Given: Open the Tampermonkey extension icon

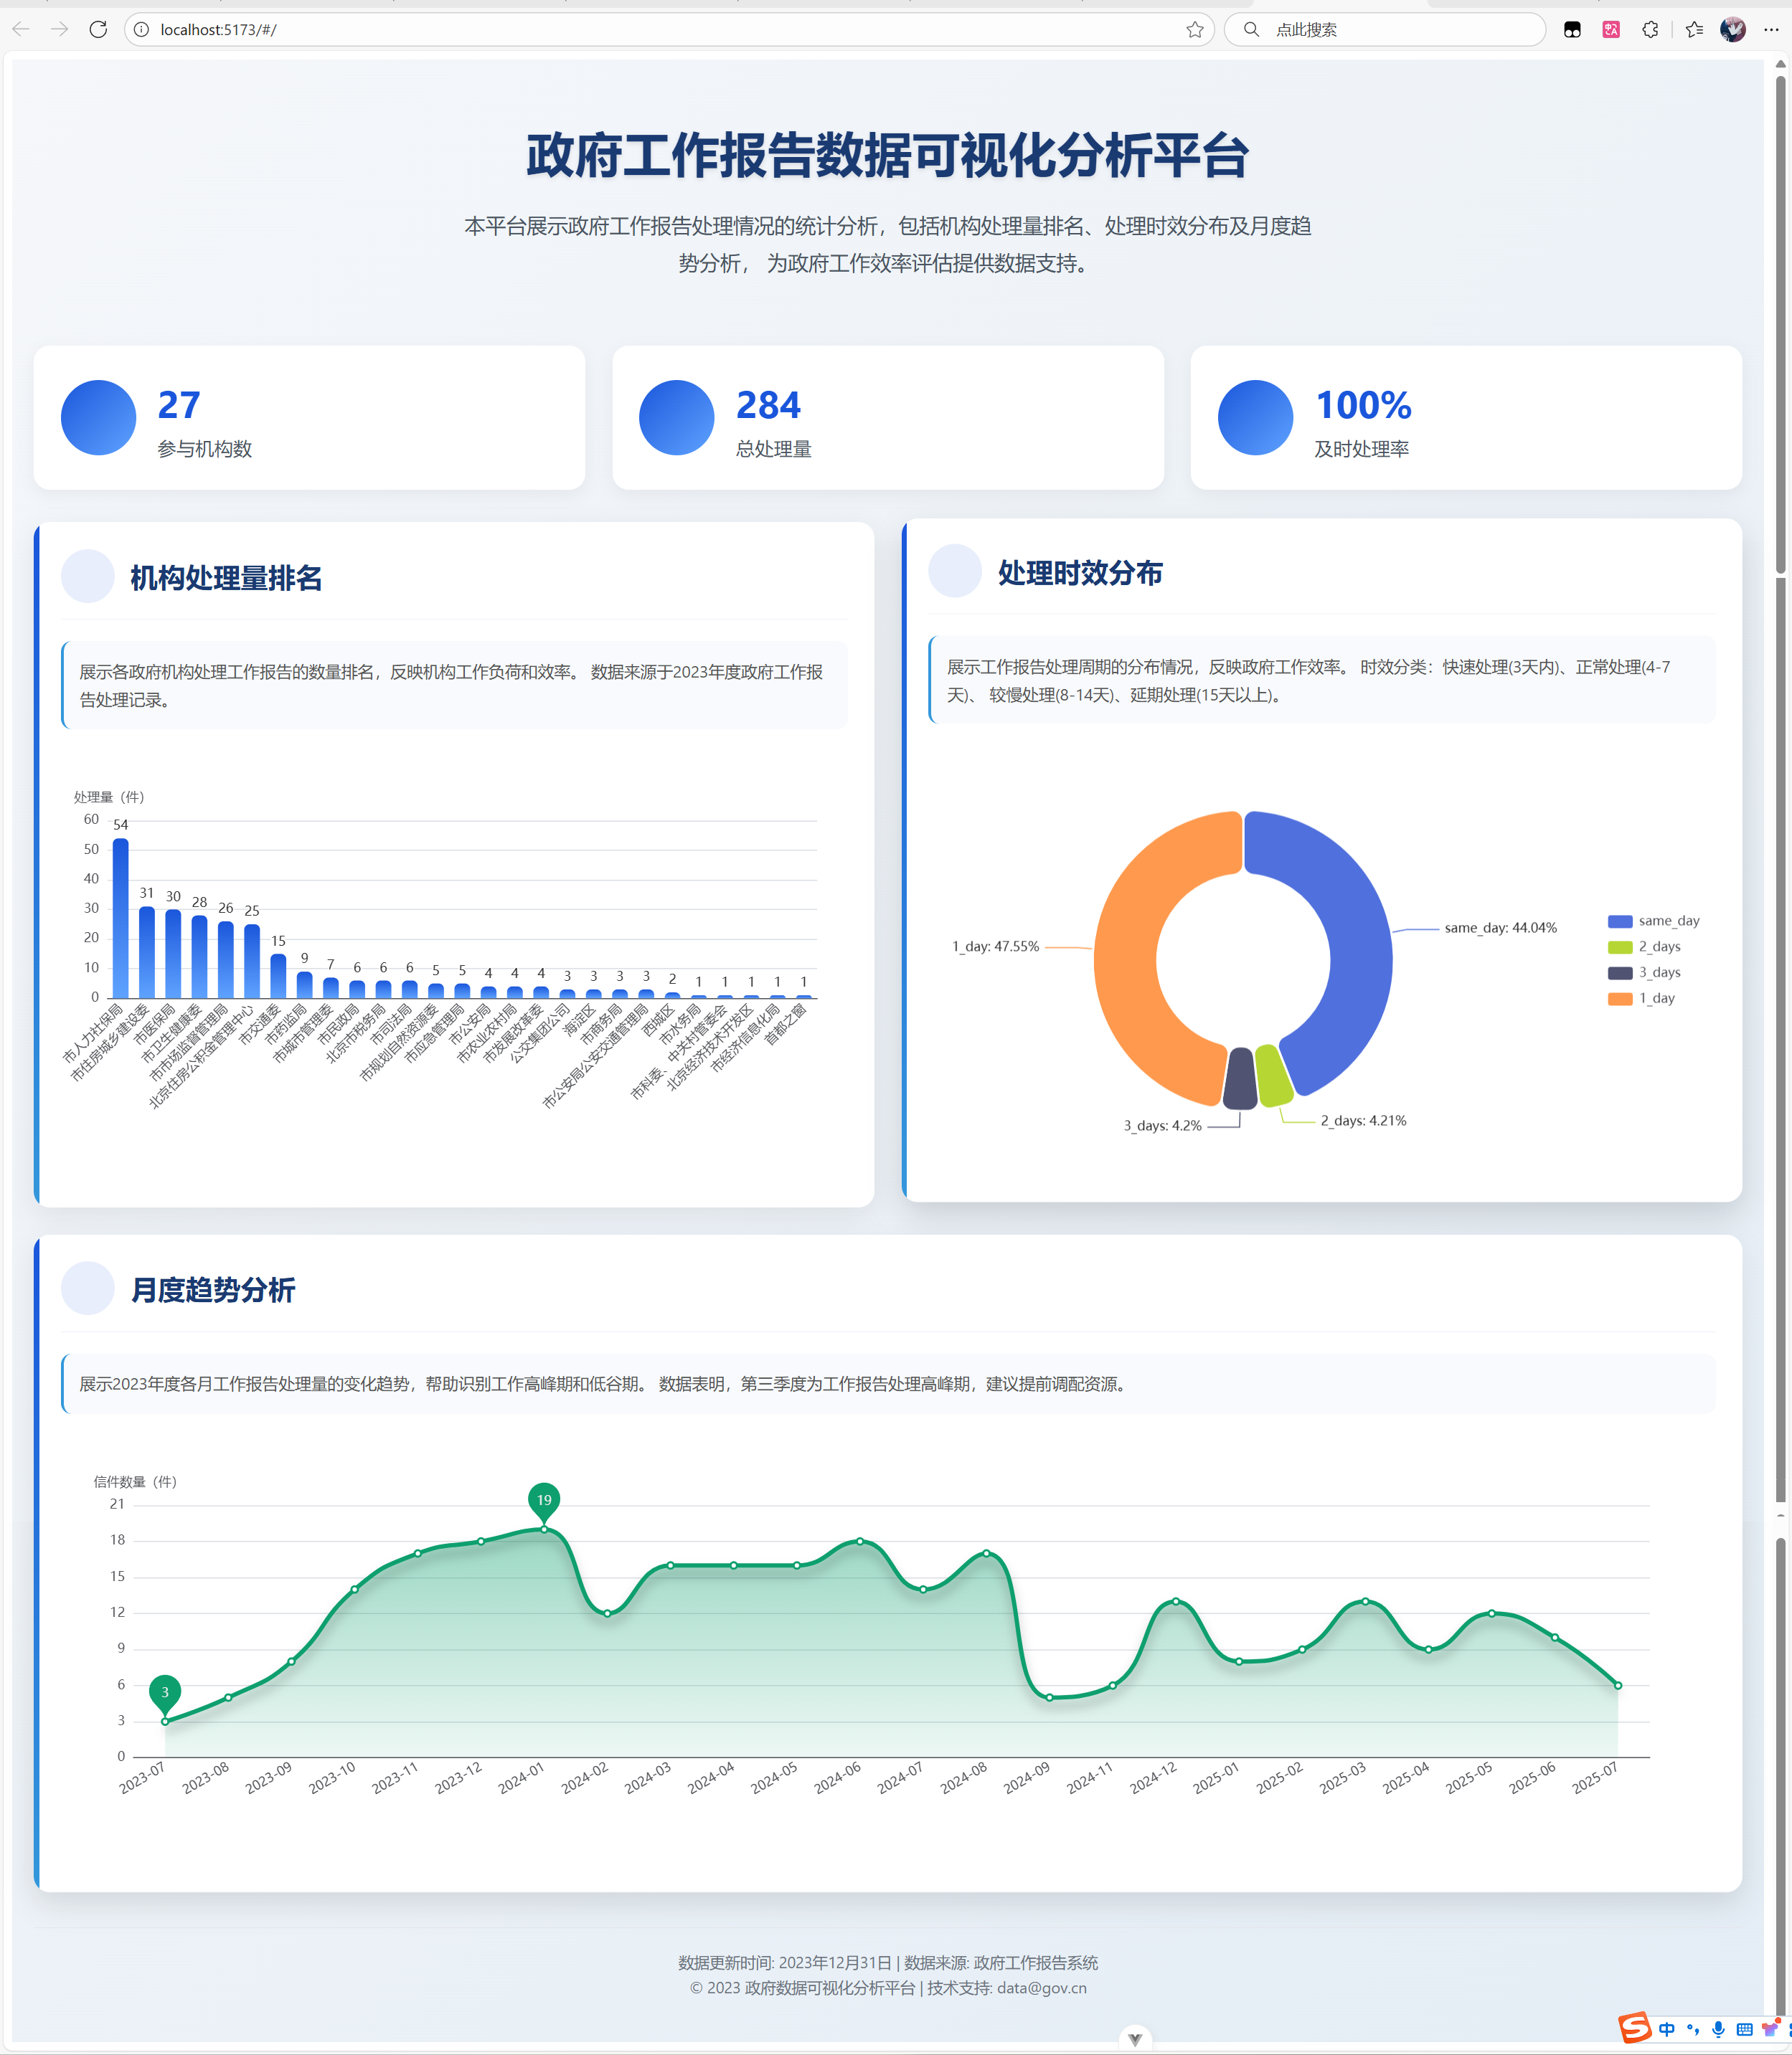Looking at the screenshot, I should pos(1572,29).
